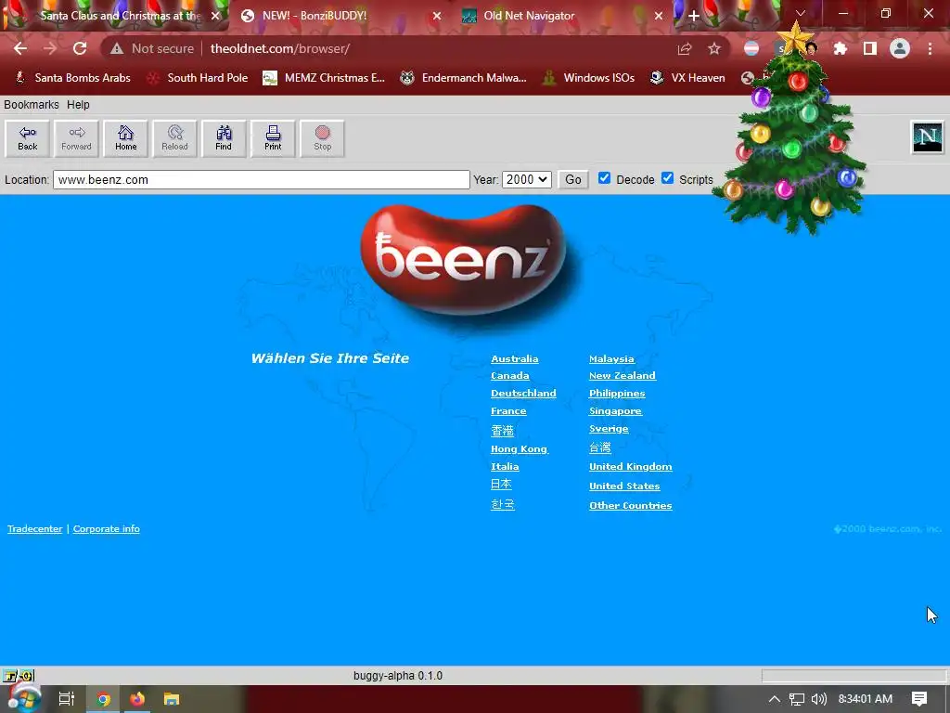Open the Deutschland link
The width and height of the screenshot is (950, 713).
(x=523, y=393)
